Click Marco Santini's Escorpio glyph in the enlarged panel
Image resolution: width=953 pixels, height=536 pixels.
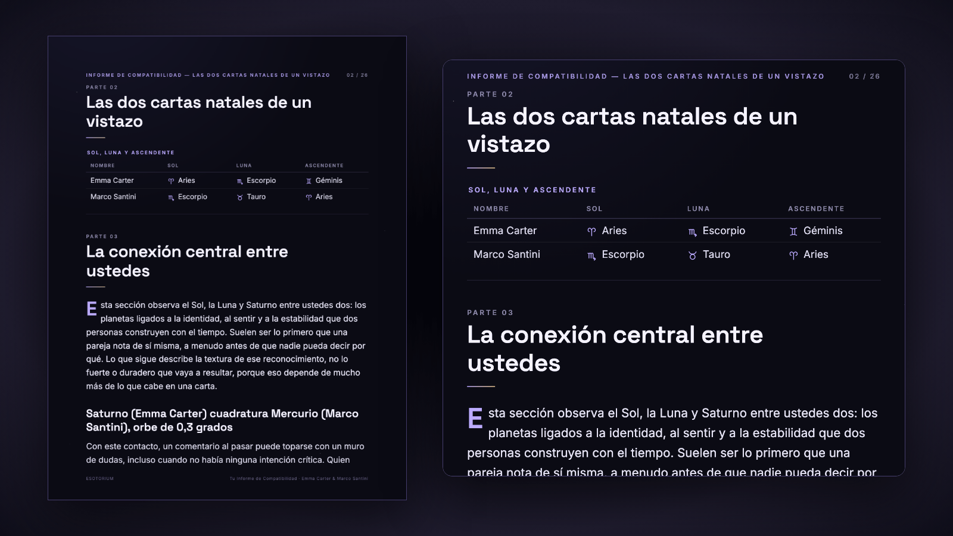pyautogui.click(x=591, y=255)
